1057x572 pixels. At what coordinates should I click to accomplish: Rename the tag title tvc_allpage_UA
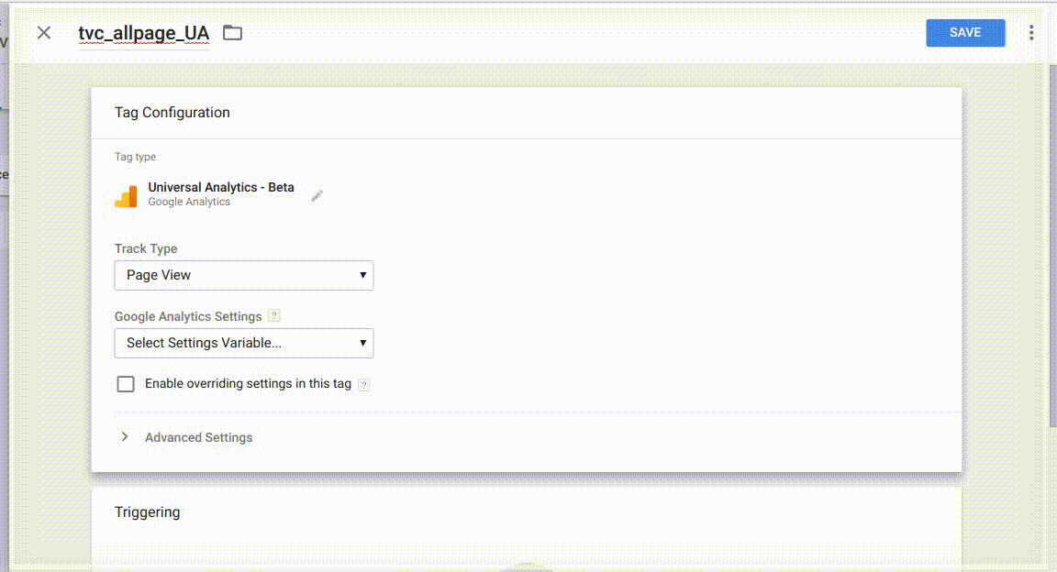pos(143,33)
